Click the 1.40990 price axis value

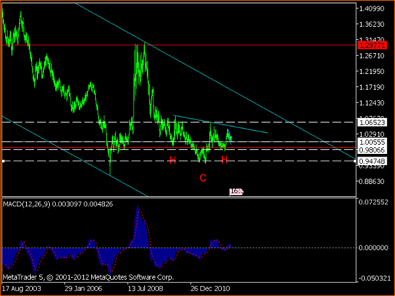pyautogui.click(x=371, y=9)
